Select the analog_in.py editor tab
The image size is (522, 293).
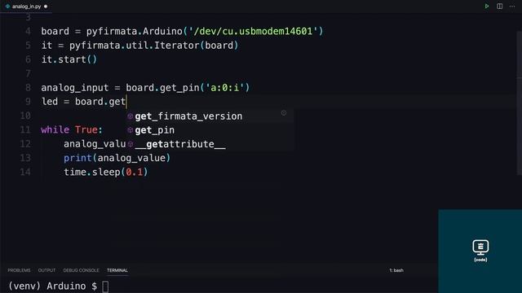tap(26, 7)
